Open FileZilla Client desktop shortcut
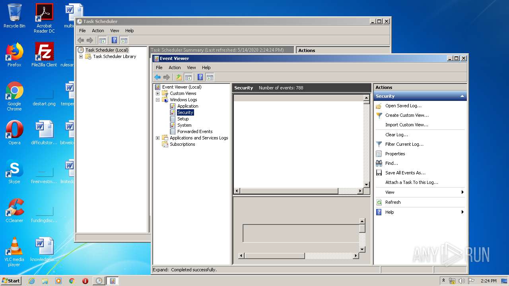The height and width of the screenshot is (286, 509). (x=44, y=55)
